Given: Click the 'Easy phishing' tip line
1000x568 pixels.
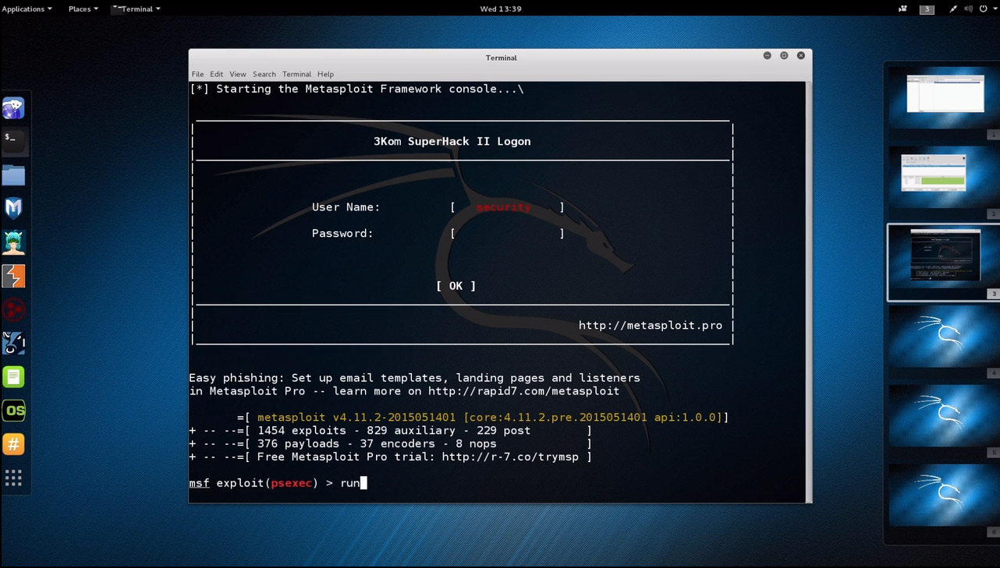Looking at the screenshot, I should point(414,378).
